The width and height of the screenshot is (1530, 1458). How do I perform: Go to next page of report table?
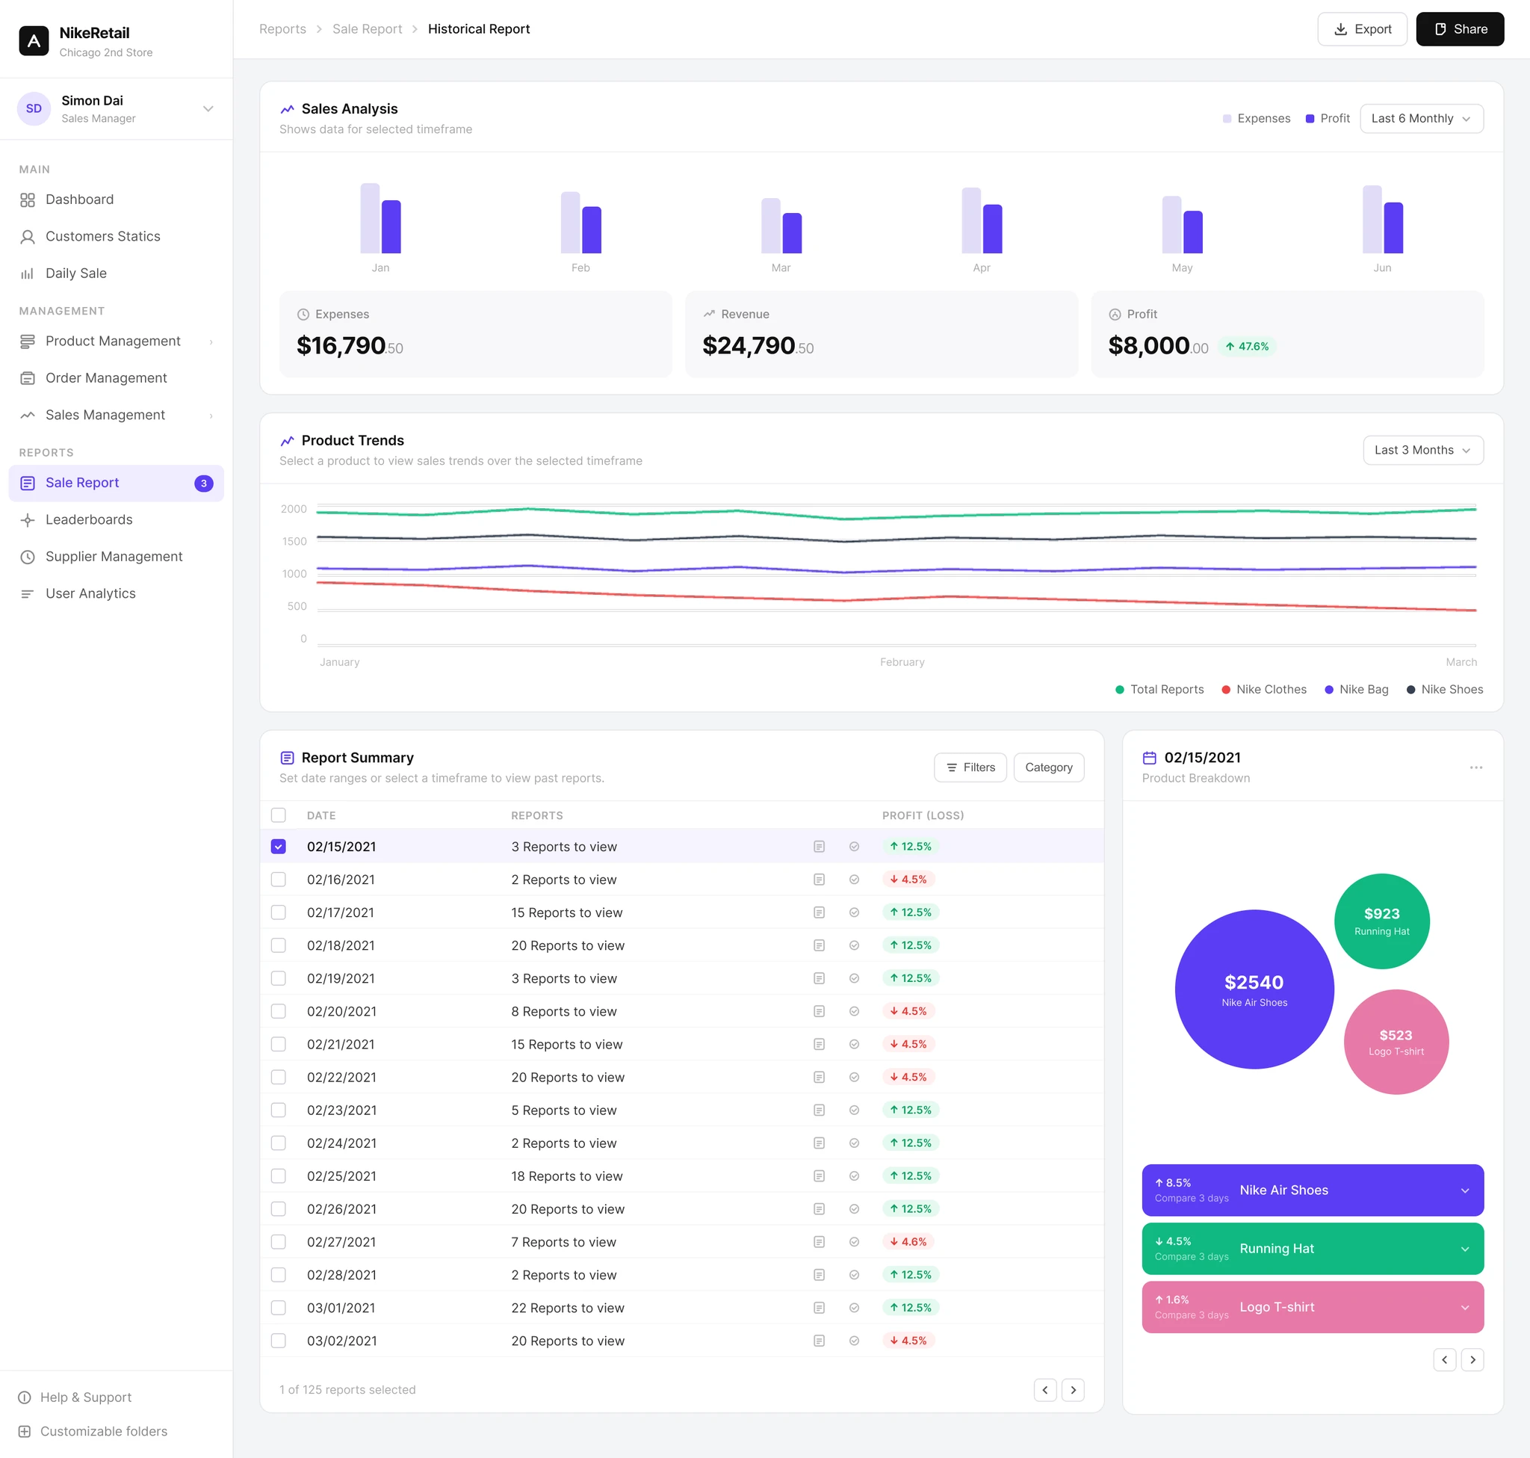pos(1073,1389)
